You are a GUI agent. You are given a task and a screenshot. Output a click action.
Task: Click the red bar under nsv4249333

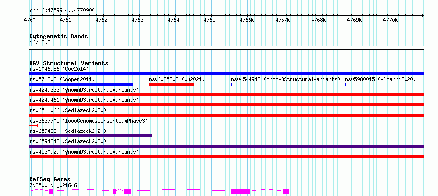click(226, 95)
